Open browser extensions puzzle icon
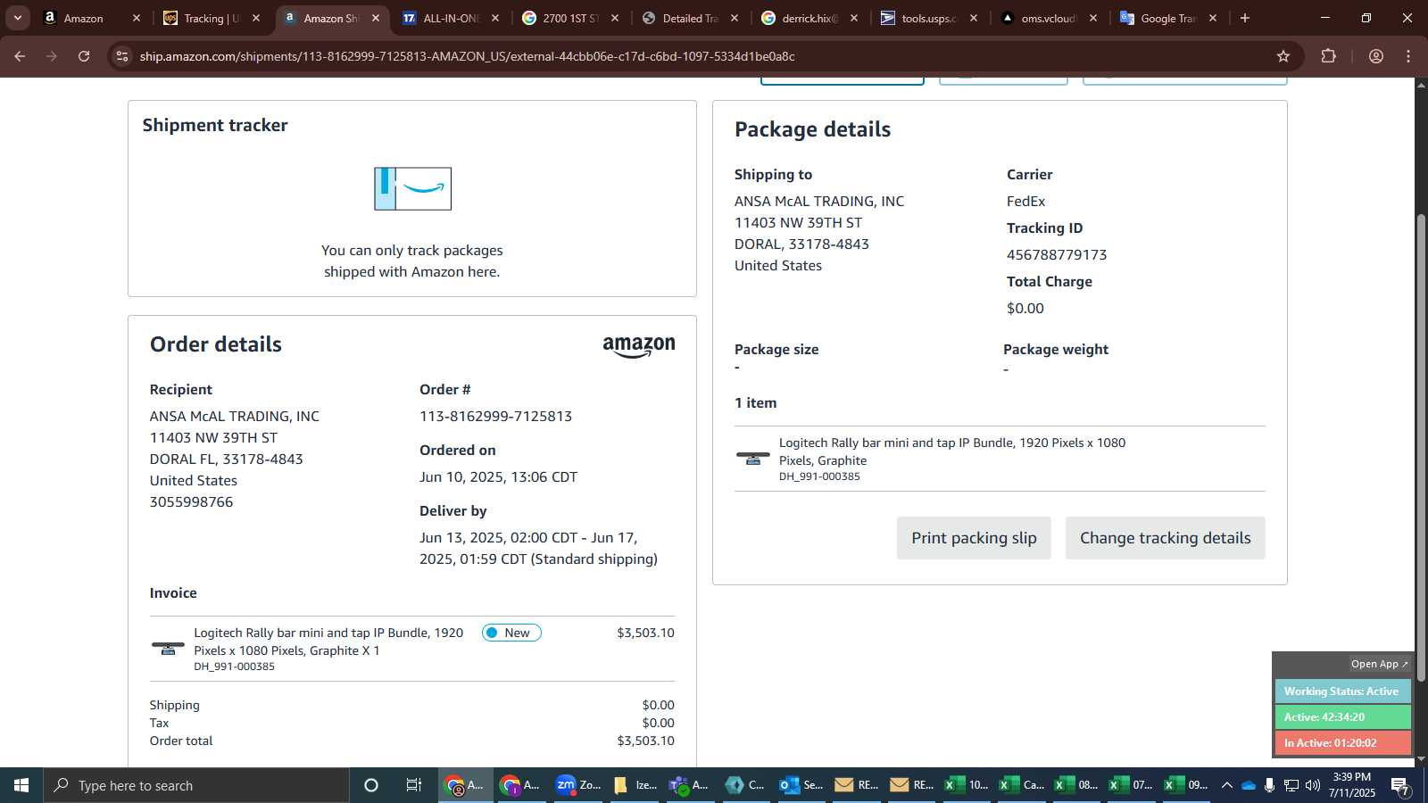The width and height of the screenshot is (1428, 803). (x=1329, y=56)
